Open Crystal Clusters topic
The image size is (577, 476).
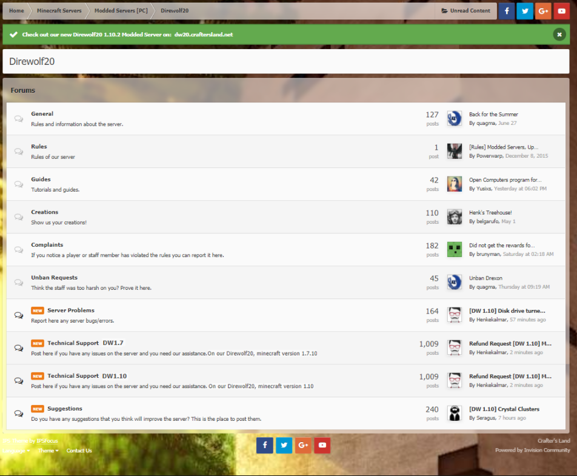[x=504, y=409]
